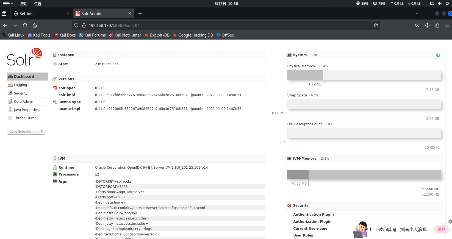Click the 换肤 button

[x=442, y=229]
